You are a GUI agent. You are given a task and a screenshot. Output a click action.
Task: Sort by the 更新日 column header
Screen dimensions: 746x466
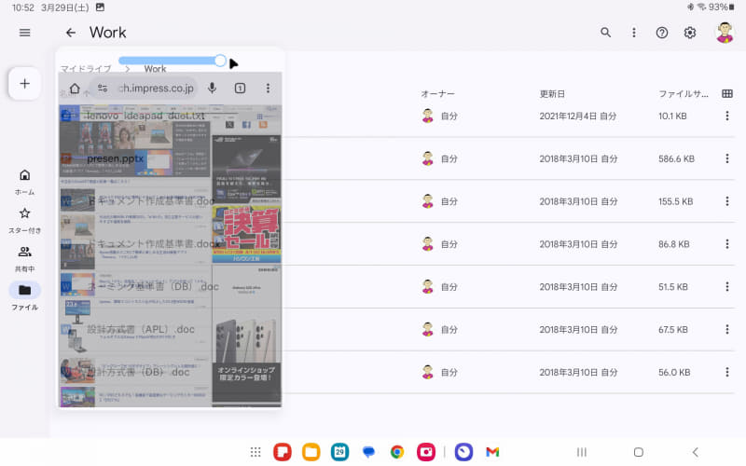pos(552,94)
